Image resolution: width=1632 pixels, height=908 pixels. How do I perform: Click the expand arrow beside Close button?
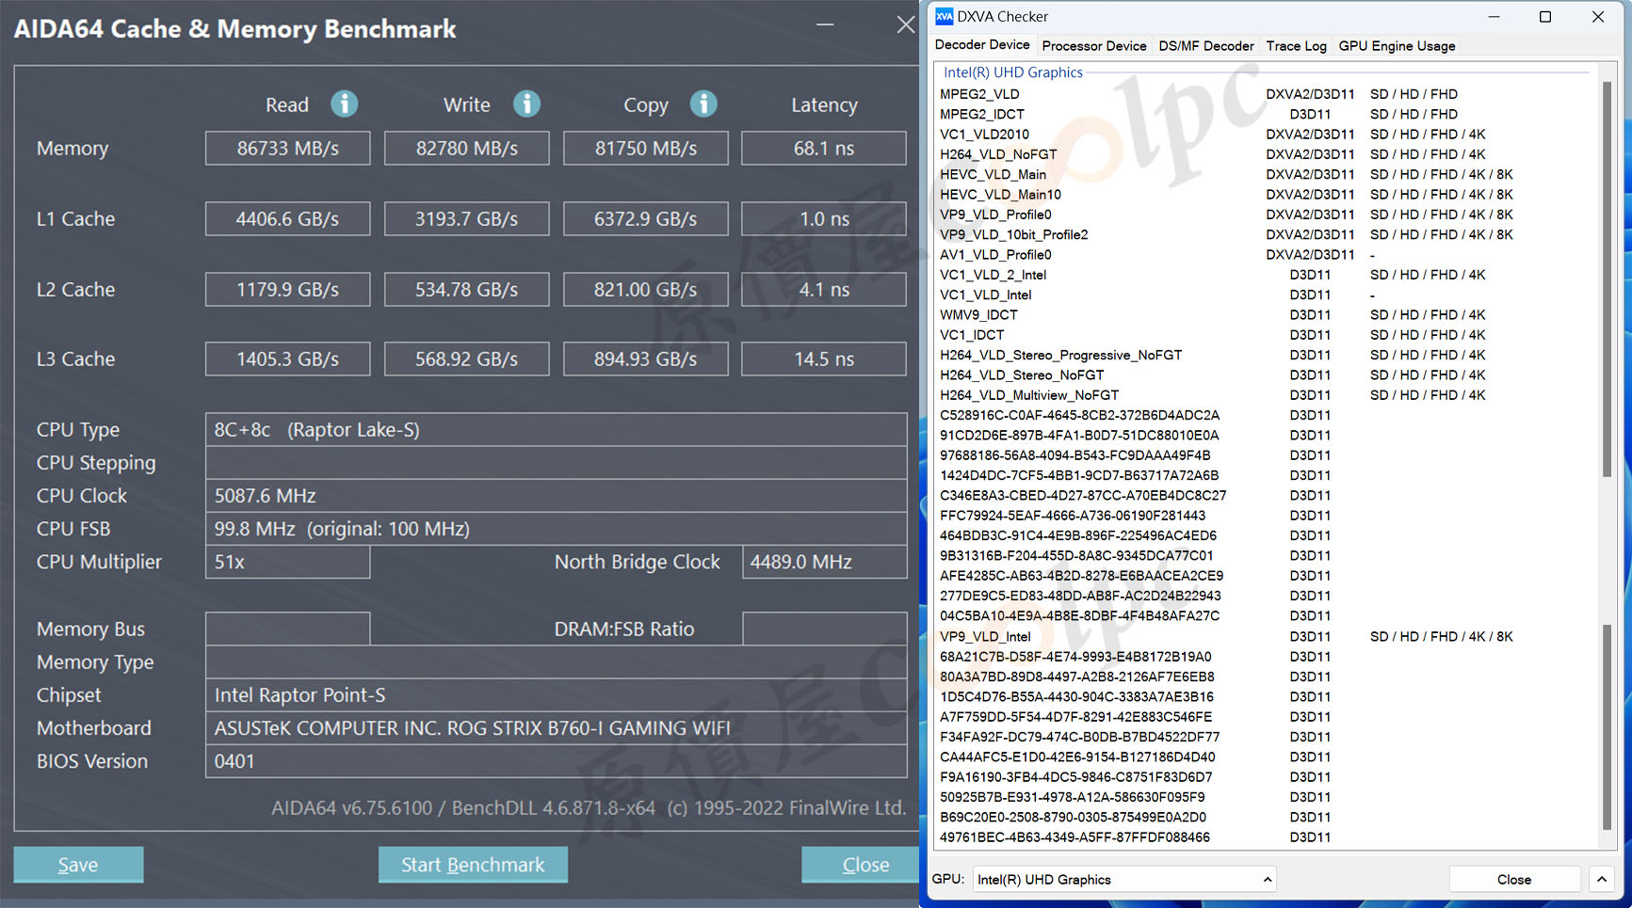tap(1602, 879)
